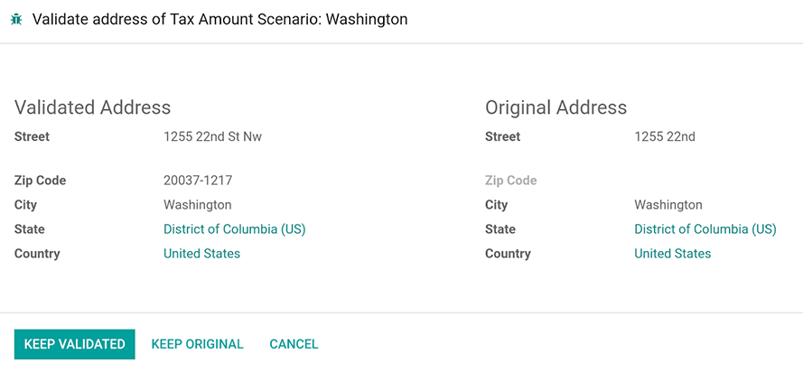This screenshot has width=803, height=372.
Task: Select the validated street 1255 22nd St Nw
Action: (212, 137)
